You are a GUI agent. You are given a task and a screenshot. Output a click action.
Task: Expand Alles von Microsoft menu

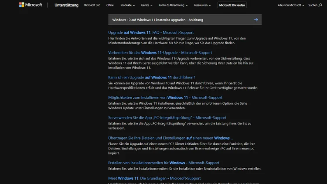(291, 5)
